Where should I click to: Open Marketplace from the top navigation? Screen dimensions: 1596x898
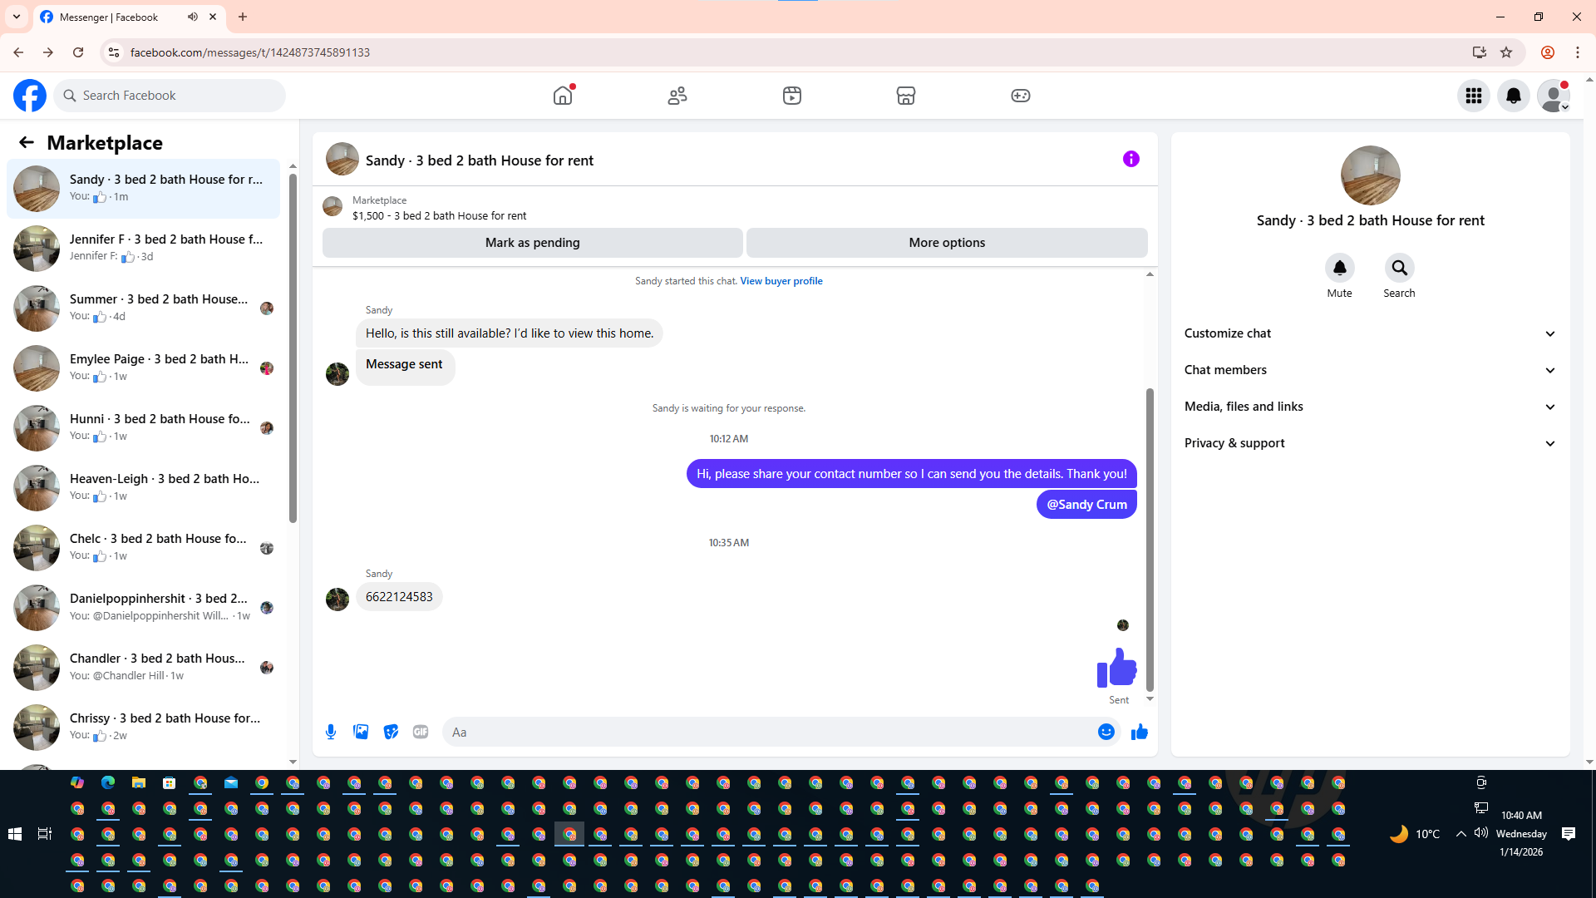[x=906, y=96]
